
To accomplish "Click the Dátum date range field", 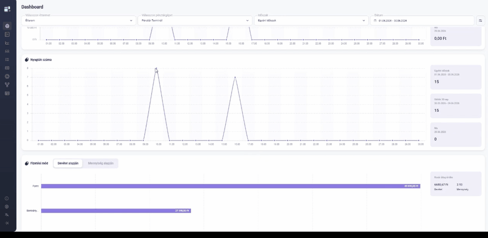I will click(422, 20).
